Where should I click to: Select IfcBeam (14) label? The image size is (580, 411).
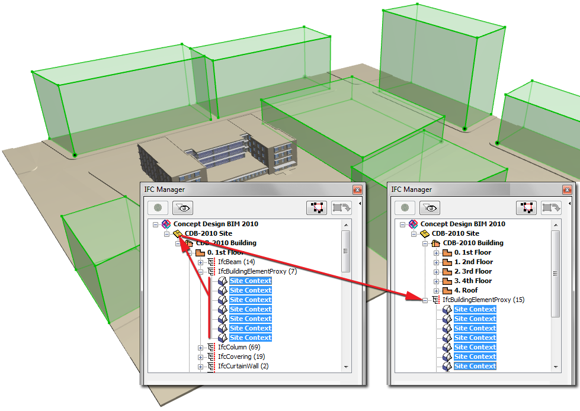(236, 262)
